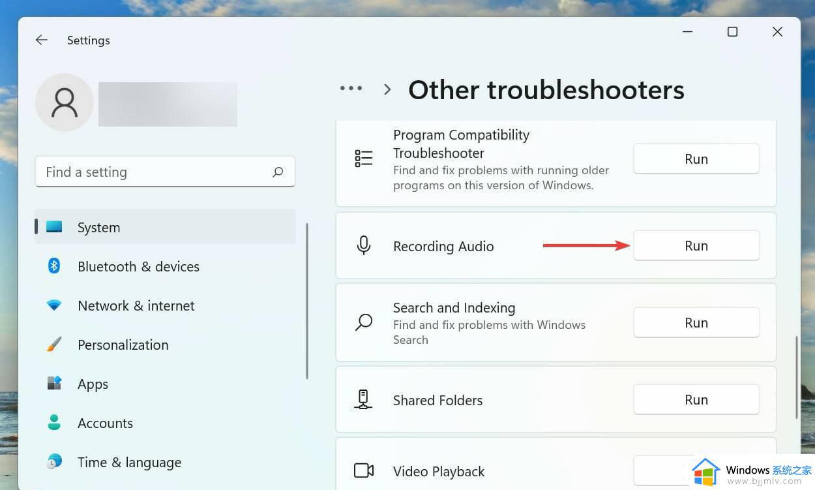
Task: Click the Bluetooth icon in sidebar
Action: coord(54,266)
